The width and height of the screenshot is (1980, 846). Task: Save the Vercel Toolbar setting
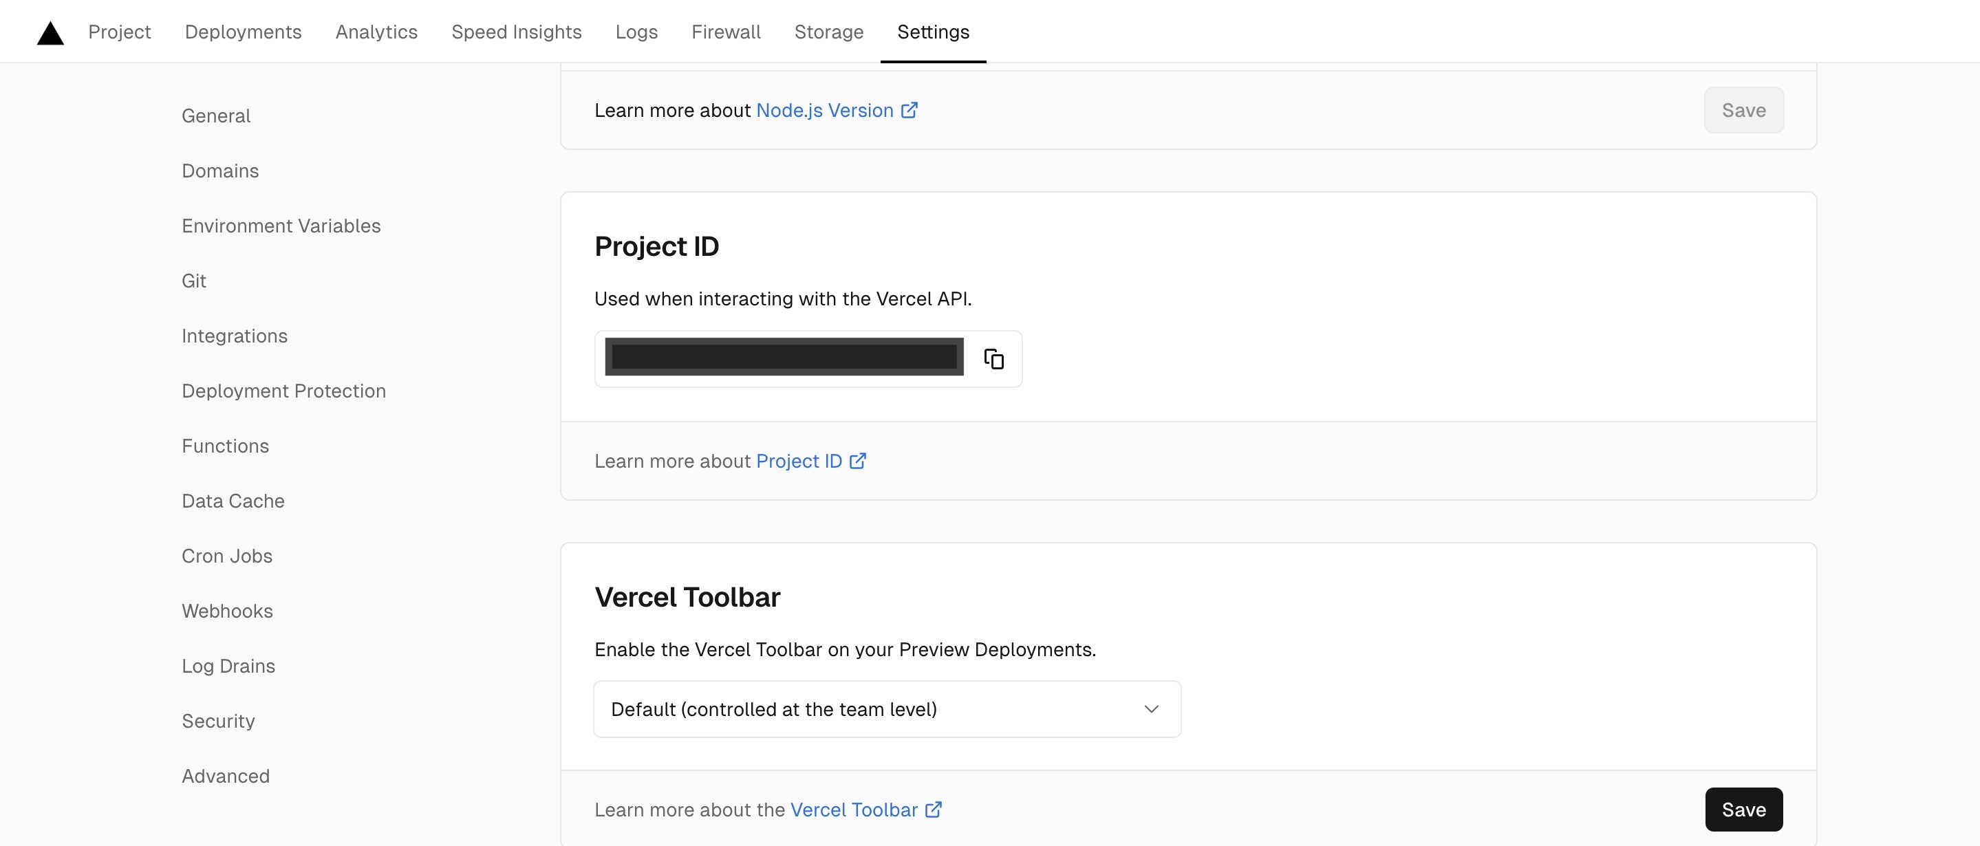click(1743, 810)
